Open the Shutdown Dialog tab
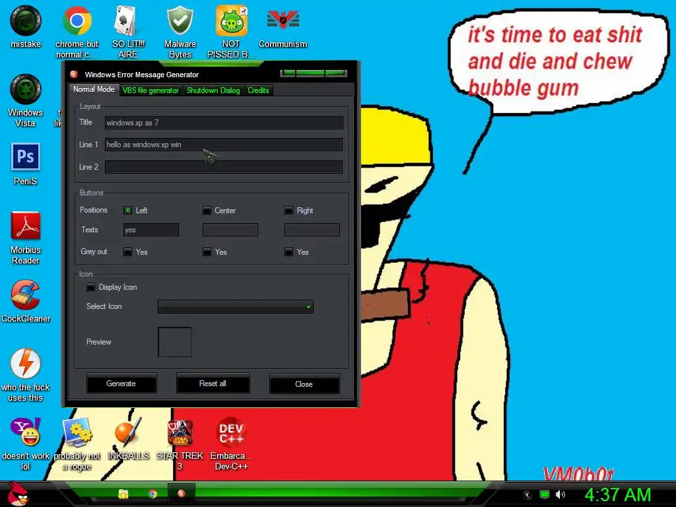 click(x=213, y=90)
